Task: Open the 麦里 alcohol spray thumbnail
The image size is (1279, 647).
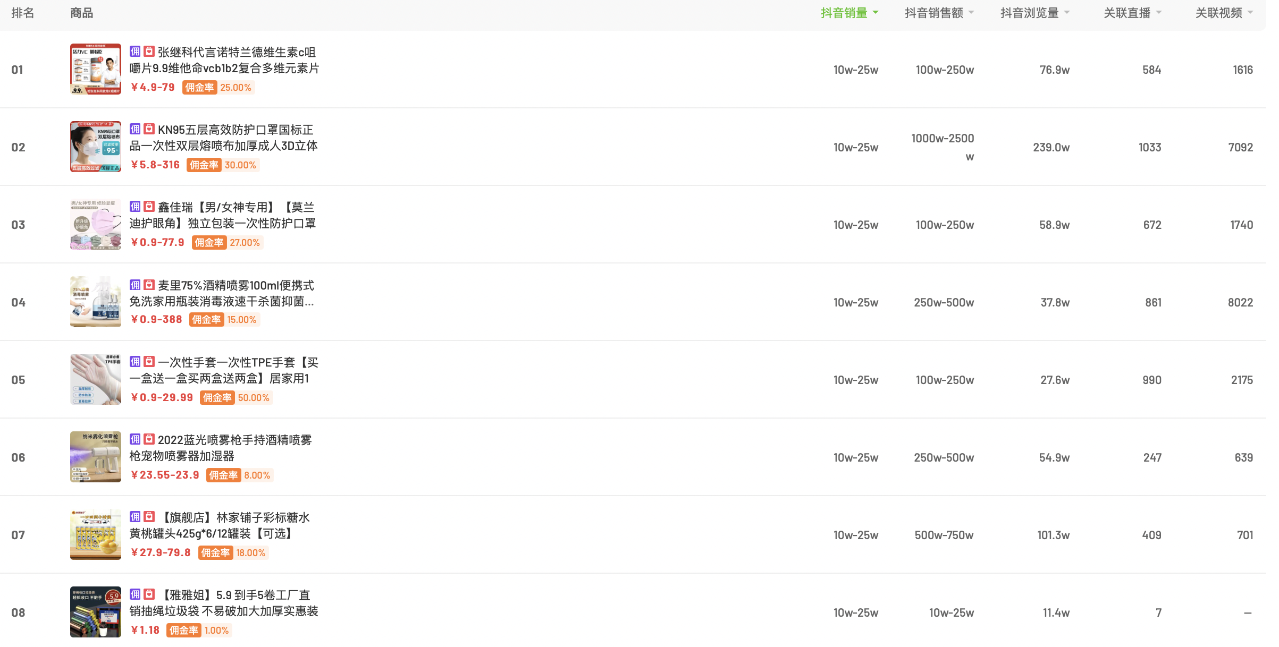Action: click(x=96, y=302)
